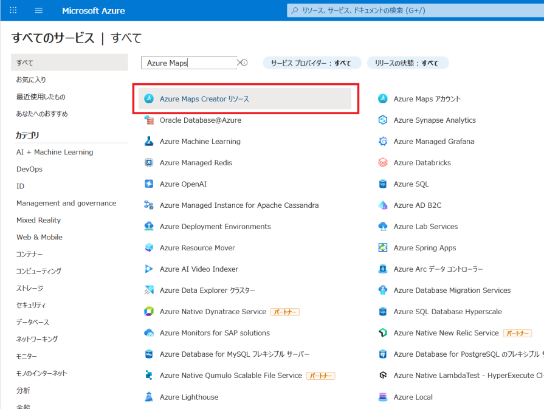The height and width of the screenshot is (409, 544).
Task: Choose the Mixed Reality category
Action: [38, 220]
